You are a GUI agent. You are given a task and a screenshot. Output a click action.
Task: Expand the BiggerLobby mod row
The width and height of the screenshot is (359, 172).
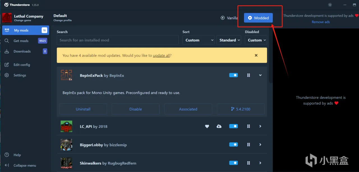260,145
